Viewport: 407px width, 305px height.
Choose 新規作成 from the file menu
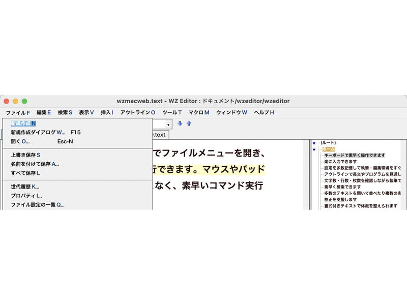pyautogui.click(x=77, y=124)
